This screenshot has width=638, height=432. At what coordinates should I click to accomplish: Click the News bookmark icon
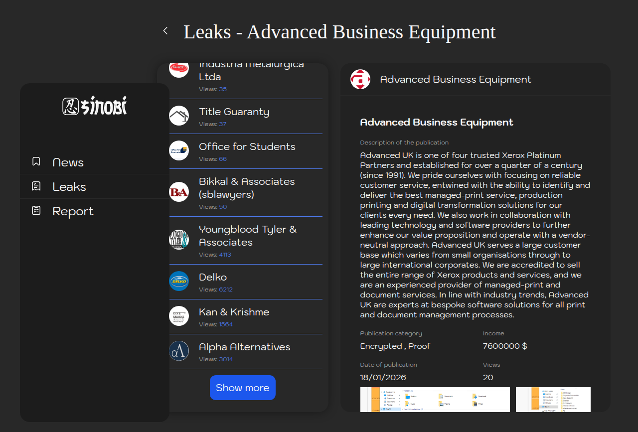click(36, 161)
